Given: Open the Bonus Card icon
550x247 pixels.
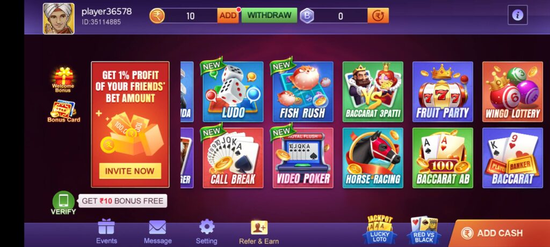Looking at the screenshot, I should pos(64,111).
